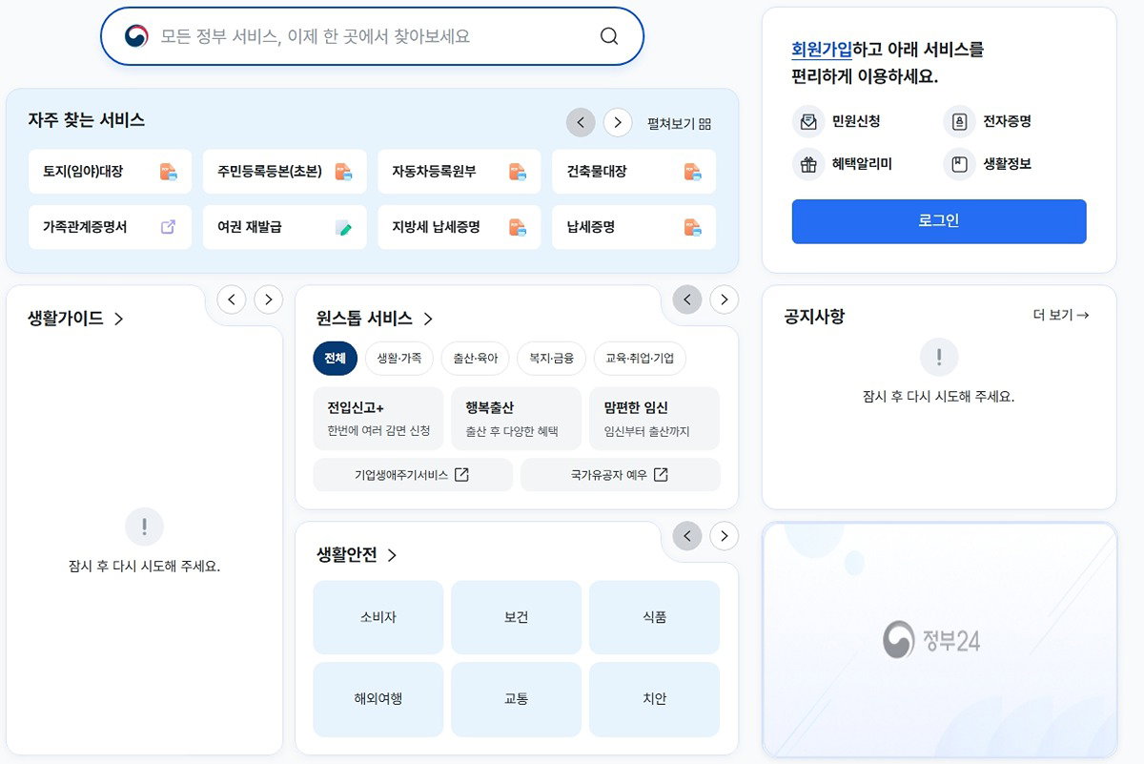Click grid icon next to 펼쳐보기

coord(705,124)
